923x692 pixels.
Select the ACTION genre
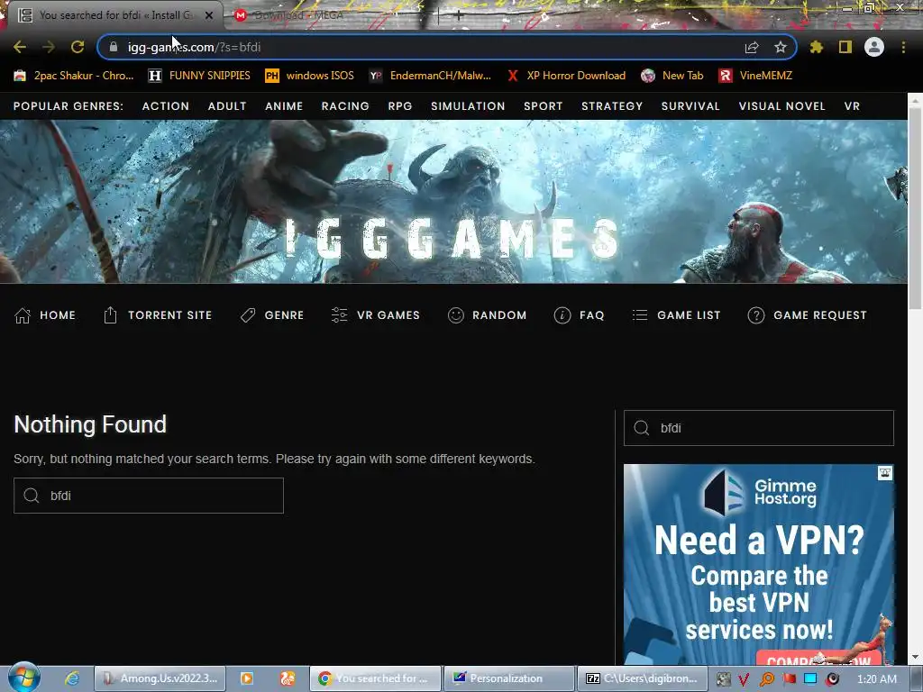[166, 106]
